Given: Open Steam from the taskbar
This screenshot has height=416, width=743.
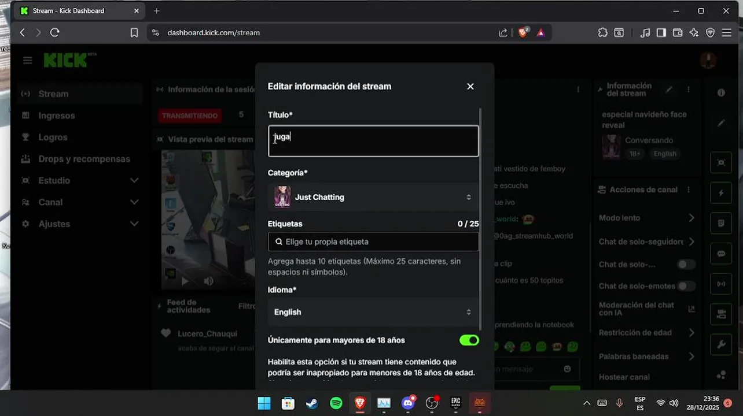Looking at the screenshot, I should [x=312, y=403].
